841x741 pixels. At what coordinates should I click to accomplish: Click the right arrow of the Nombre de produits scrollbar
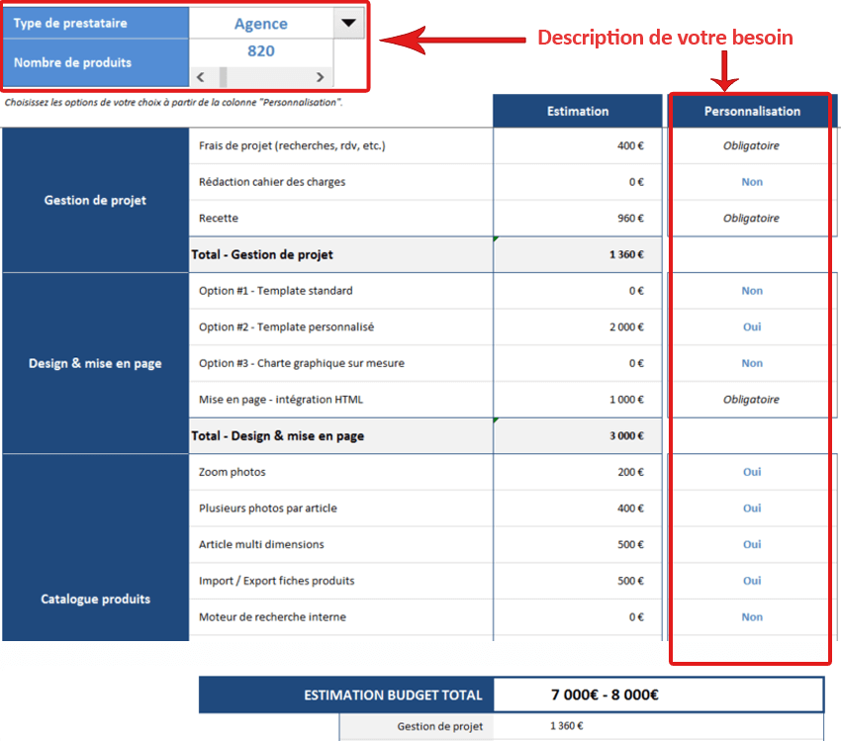[x=320, y=77]
